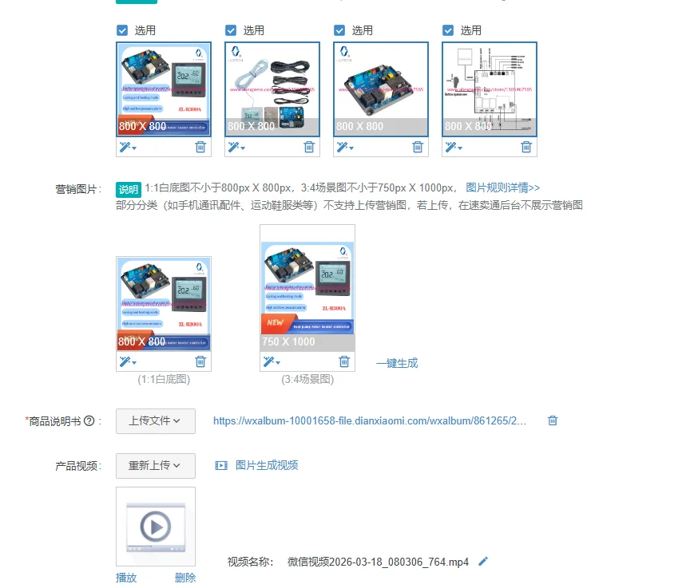Click the 说明 badge in marketing images
Screen dimensions: 694x588
[129, 189]
